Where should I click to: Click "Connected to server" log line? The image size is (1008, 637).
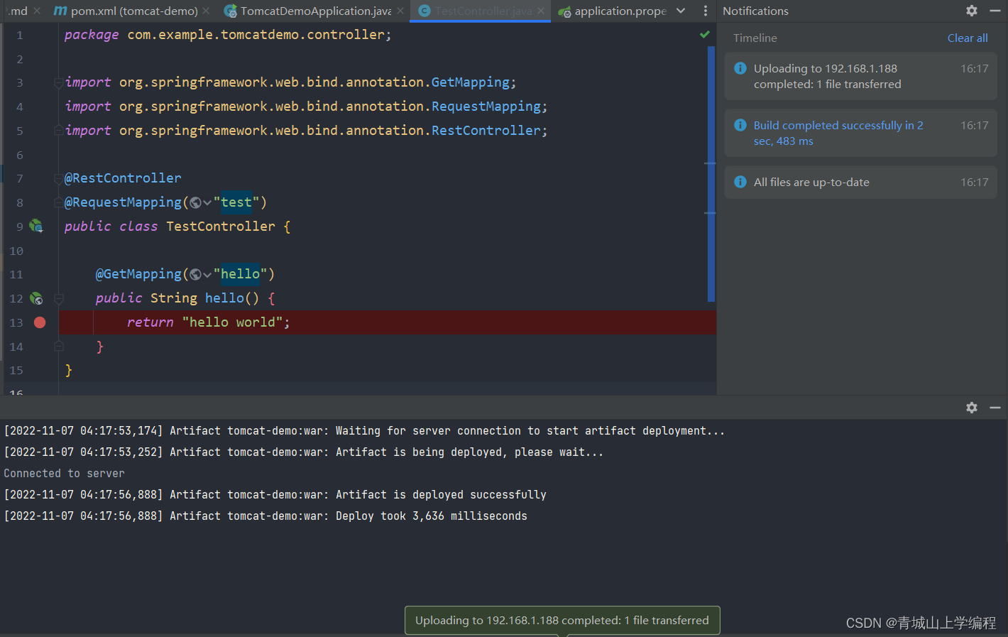pyautogui.click(x=65, y=473)
